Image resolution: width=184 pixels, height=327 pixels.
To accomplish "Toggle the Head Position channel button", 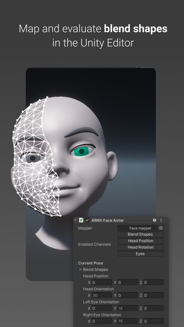I will click(140, 241).
